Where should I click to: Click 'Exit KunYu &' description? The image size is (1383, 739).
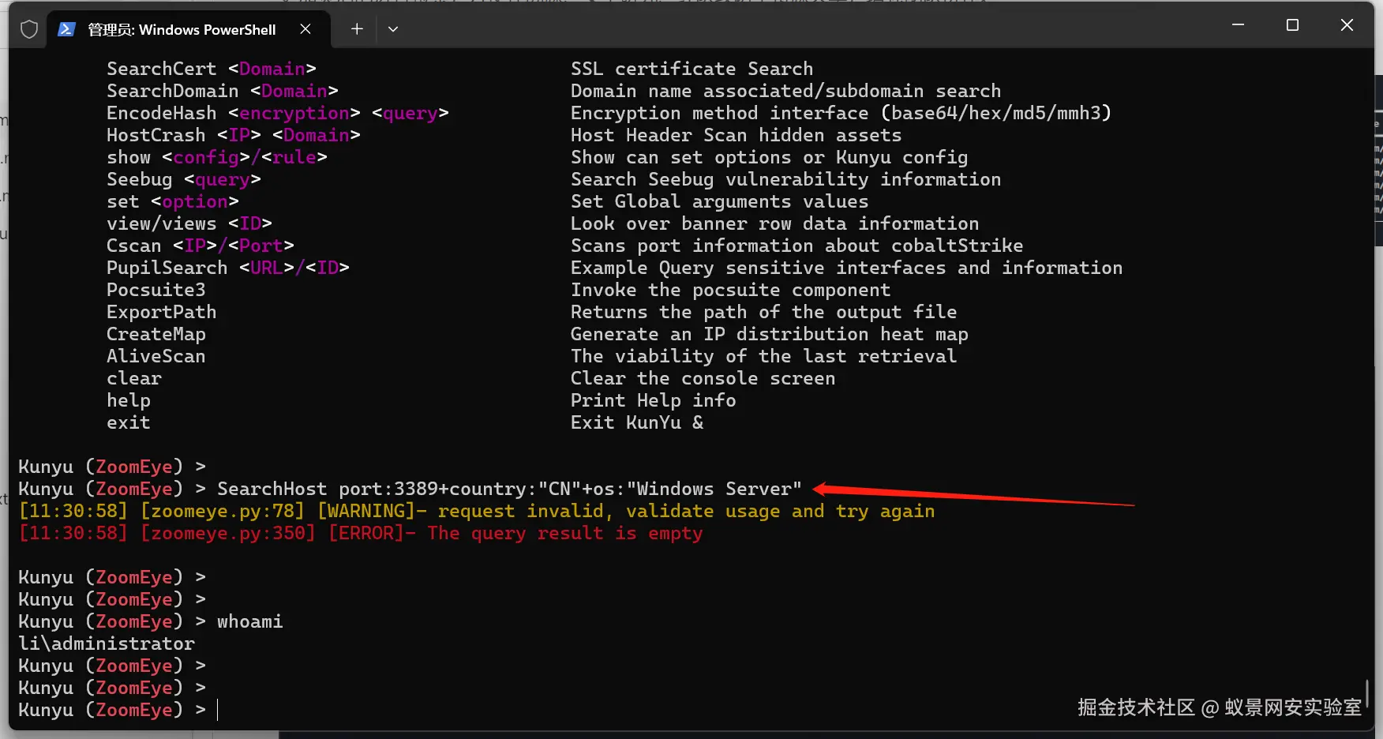[636, 422]
